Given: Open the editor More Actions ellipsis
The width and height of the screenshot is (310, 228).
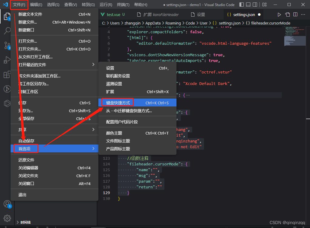Looking at the screenshot, I should click(x=303, y=15).
